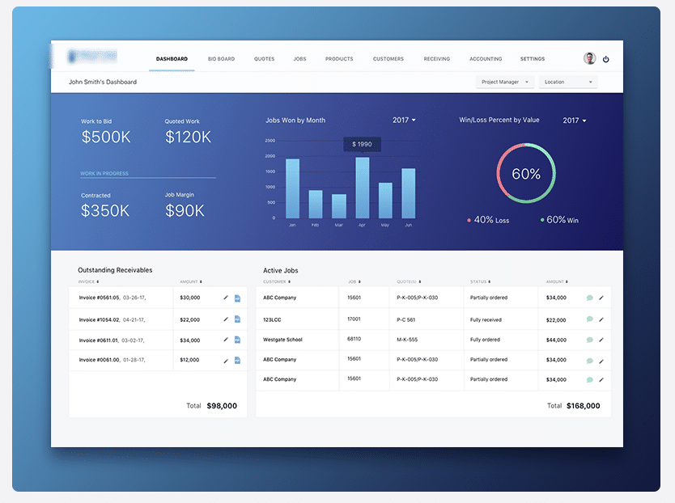Change Jobs Won by Month year dropdown
The image size is (675, 503).
click(404, 120)
